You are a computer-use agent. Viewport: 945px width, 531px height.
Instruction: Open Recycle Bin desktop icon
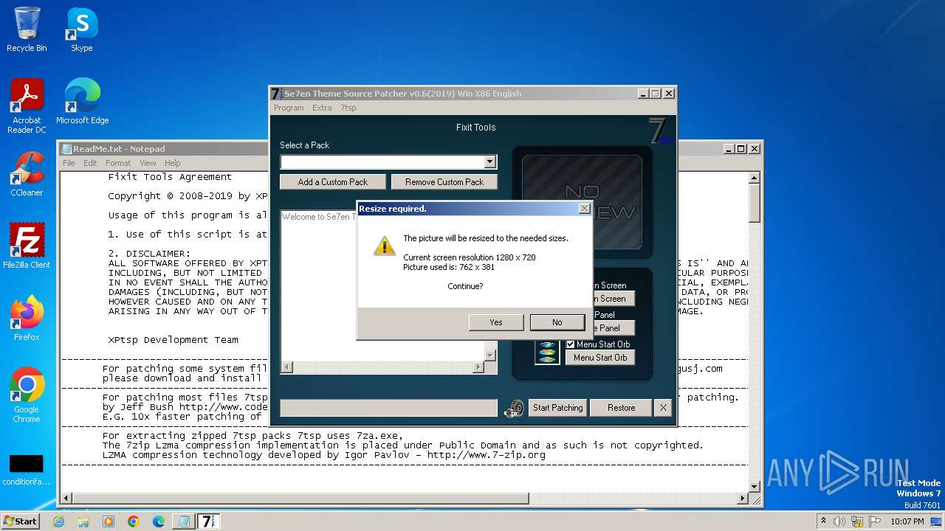[27, 29]
